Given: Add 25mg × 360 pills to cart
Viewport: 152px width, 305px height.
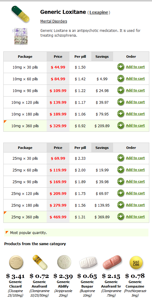Looking at the screenshot, I should [135, 217].
